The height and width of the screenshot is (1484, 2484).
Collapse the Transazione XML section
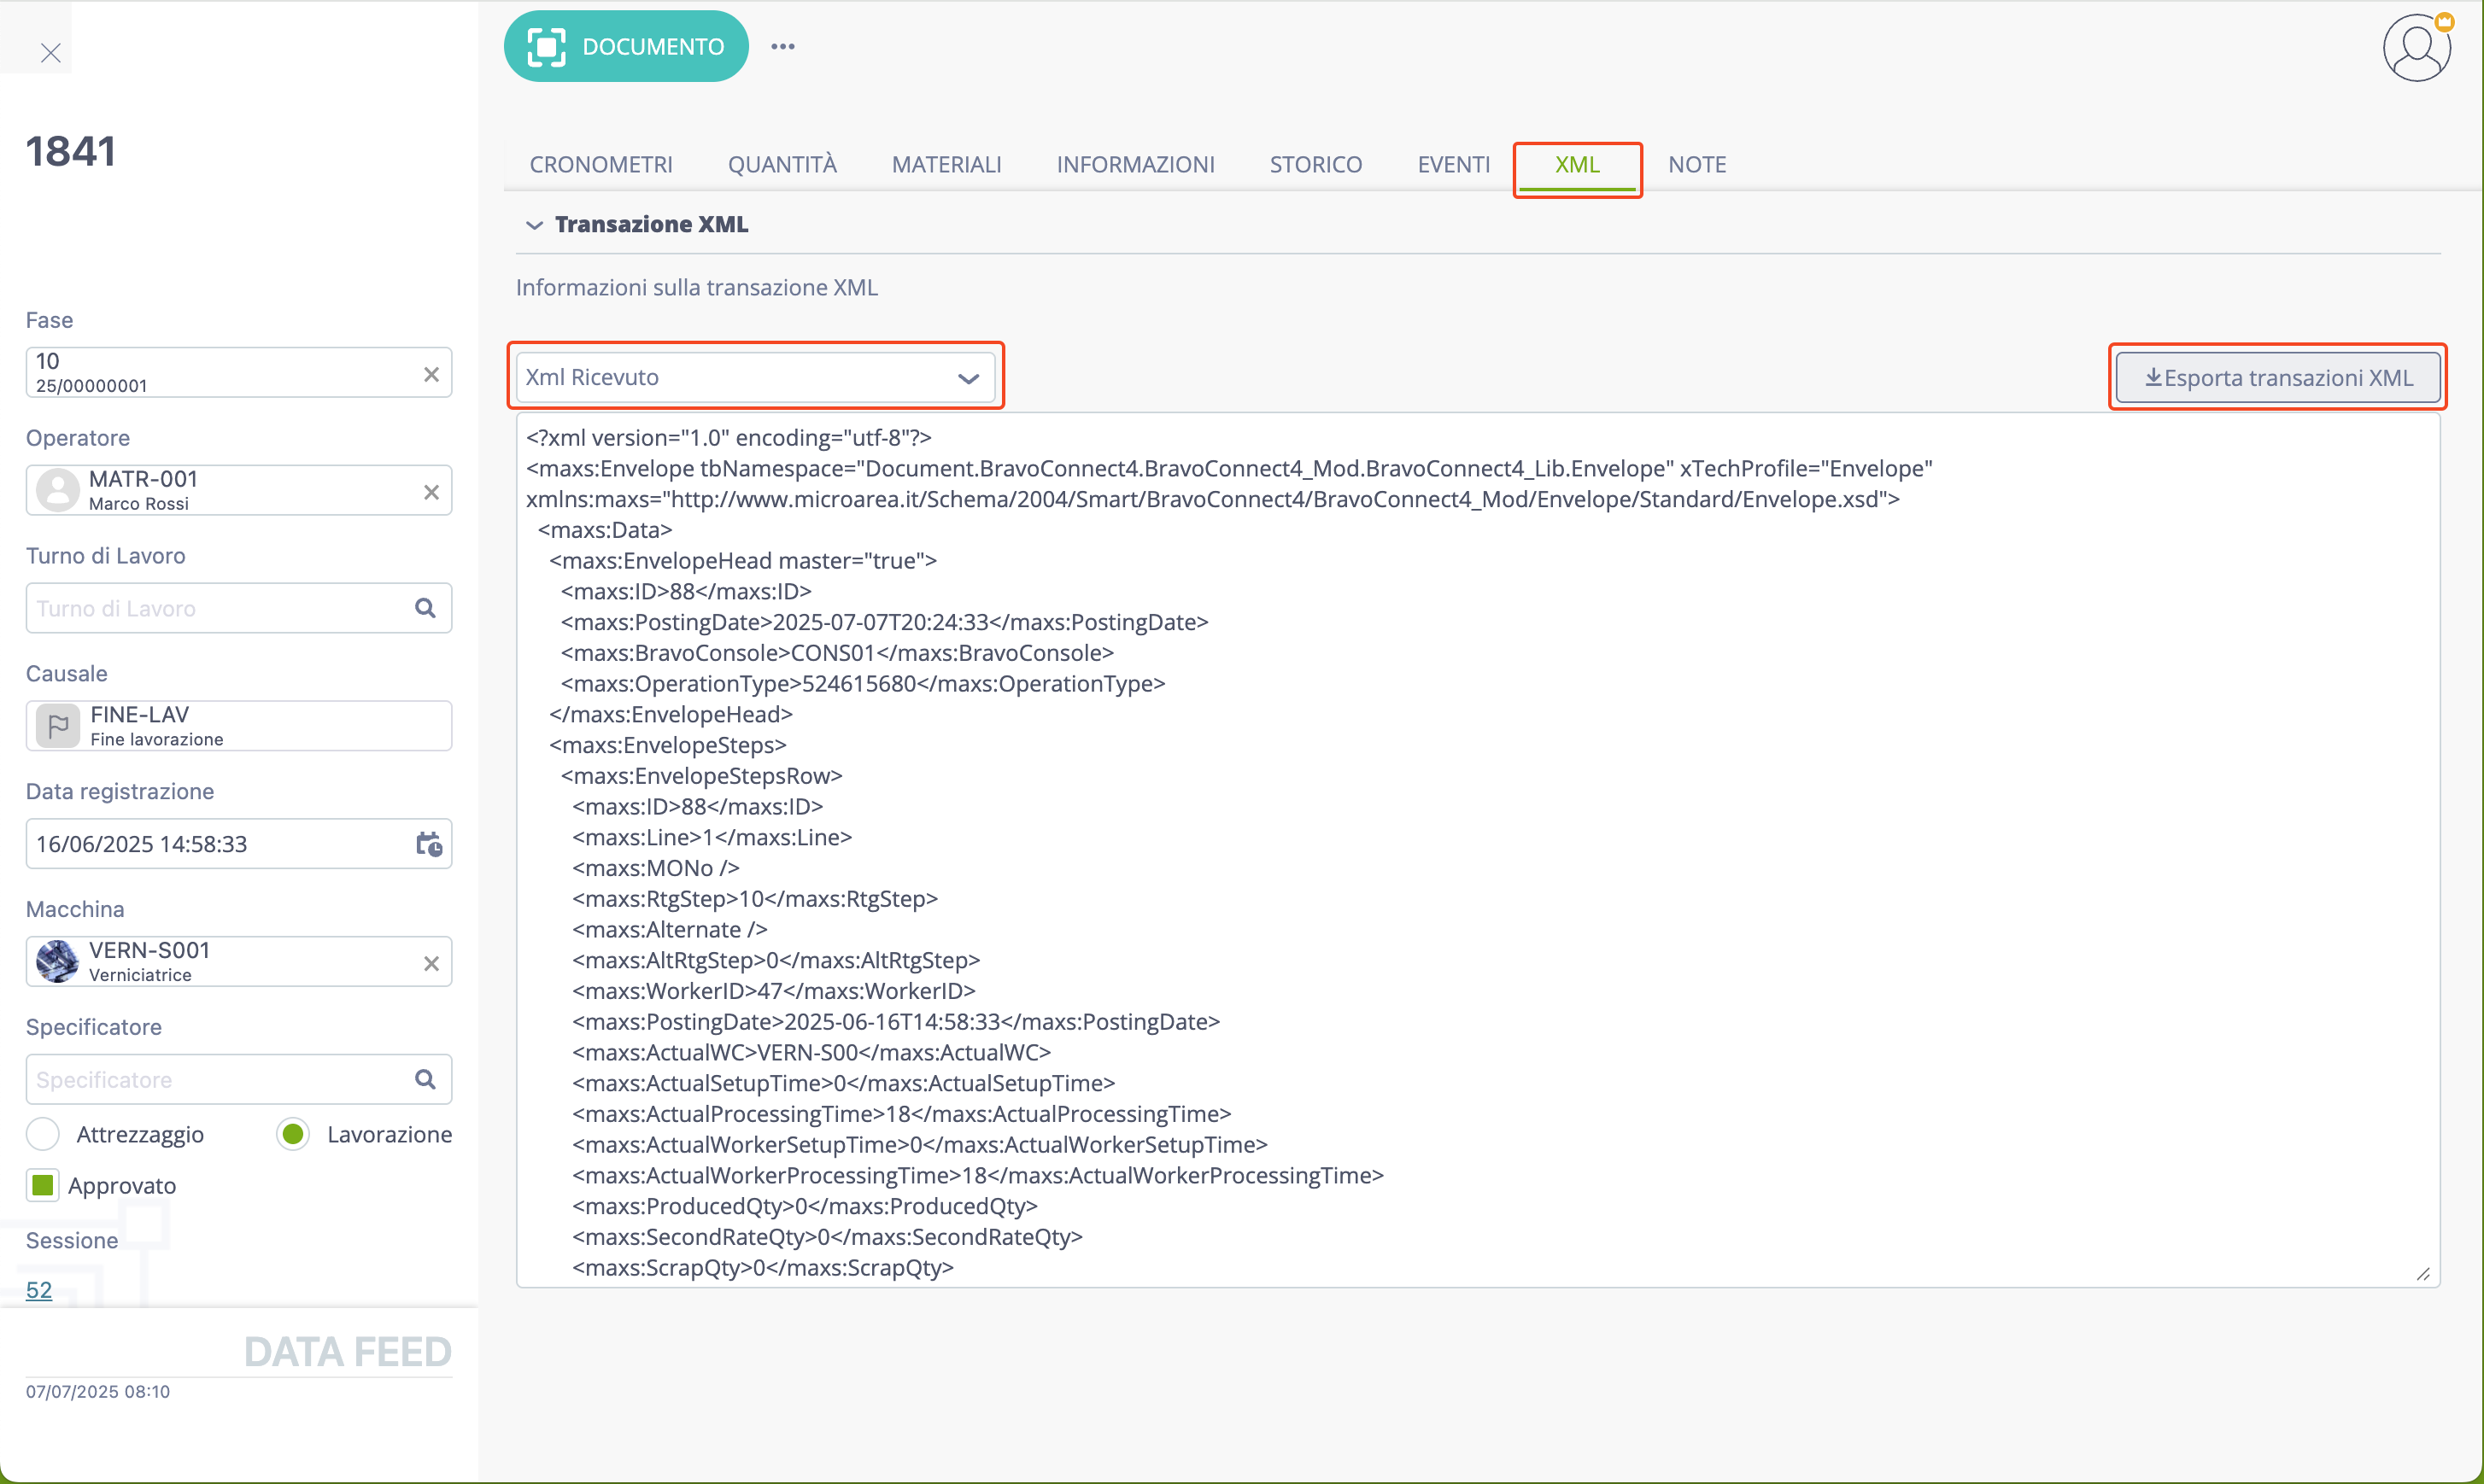[534, 225]
